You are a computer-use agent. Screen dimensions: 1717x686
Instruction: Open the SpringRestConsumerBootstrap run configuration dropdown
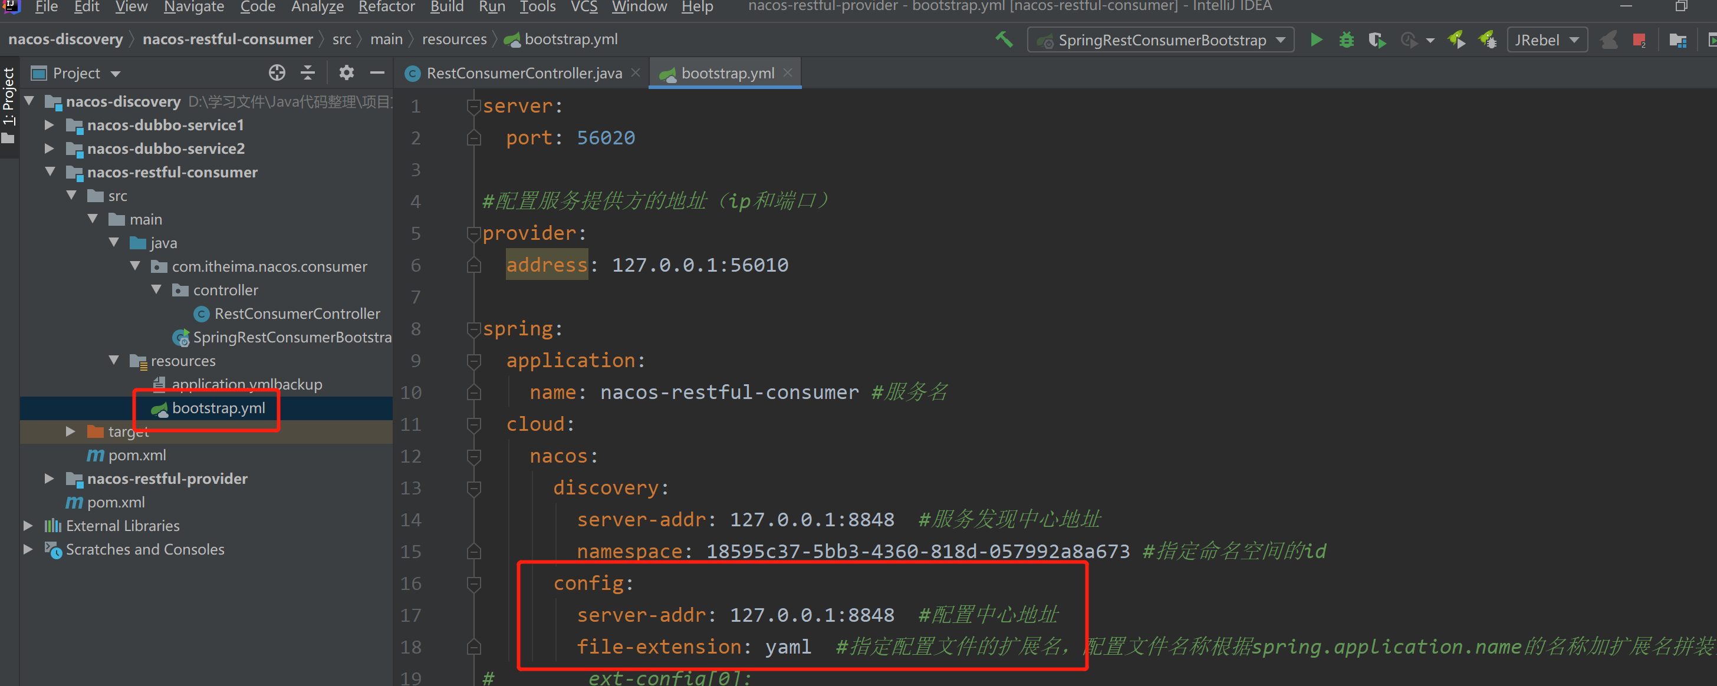[1160, 40]
